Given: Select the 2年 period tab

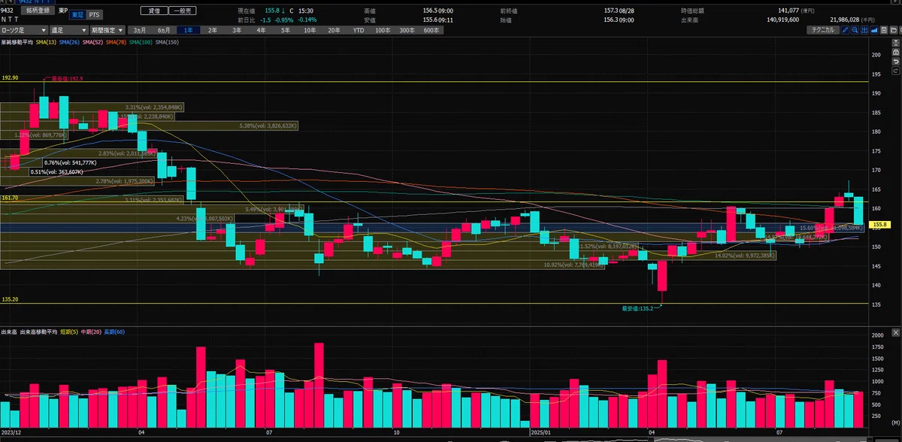Looking at the screenshot, I should pyautogui.click(x=213, y=30).
